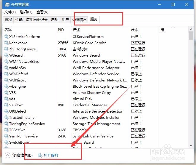Select the WinDefend service name
The width and height of the screenshot is (196, 165).
19,74
